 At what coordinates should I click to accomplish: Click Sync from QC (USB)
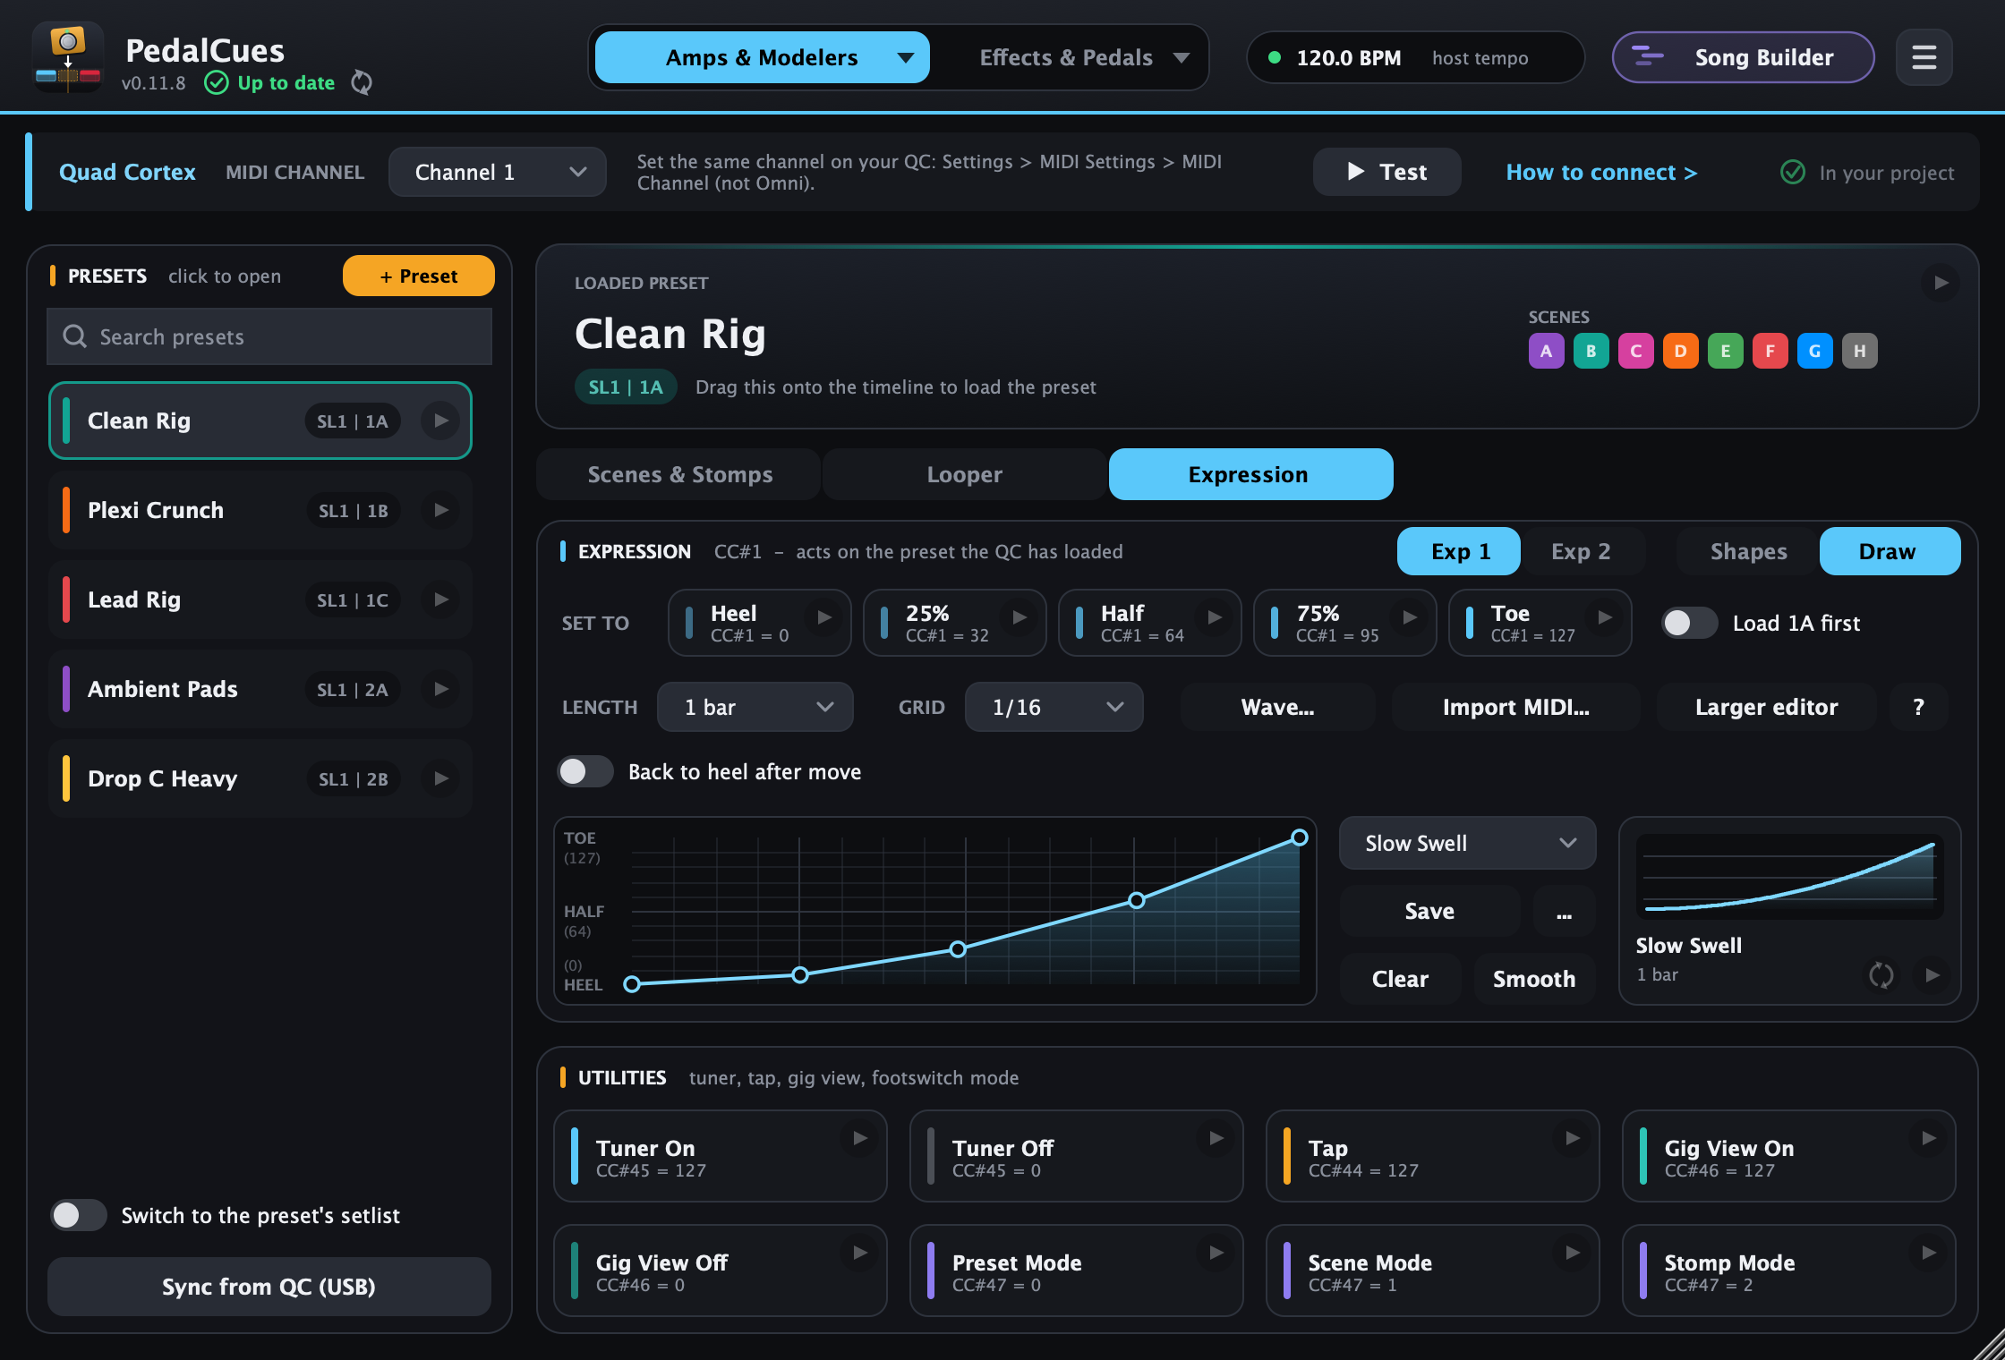coord(269,1287)
